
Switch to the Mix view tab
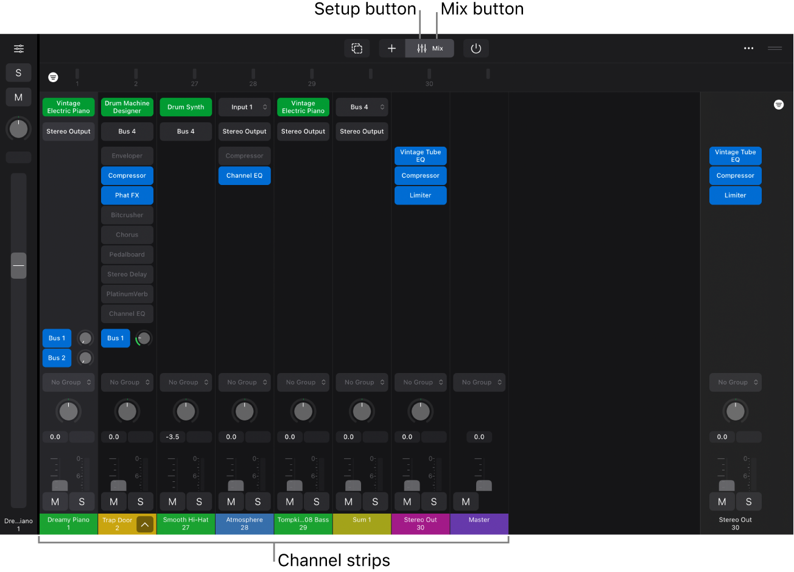click(x=429, y=48)
